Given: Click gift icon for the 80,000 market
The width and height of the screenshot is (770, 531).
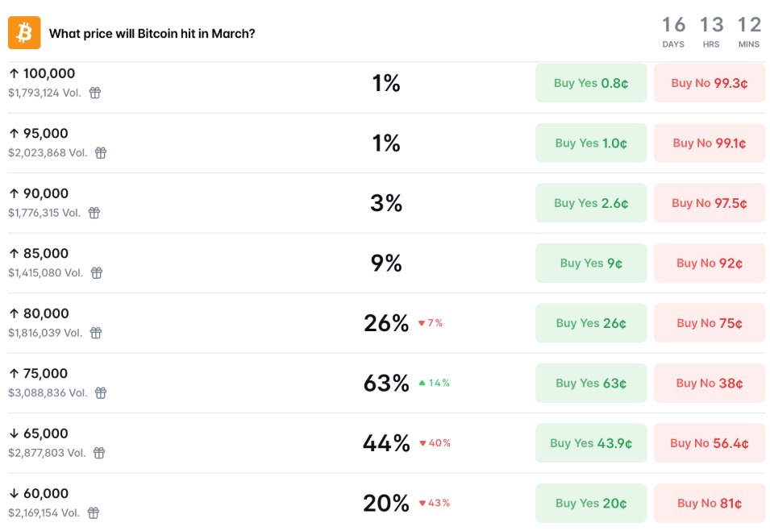Looking at the screenshot, I should [96, 333].
